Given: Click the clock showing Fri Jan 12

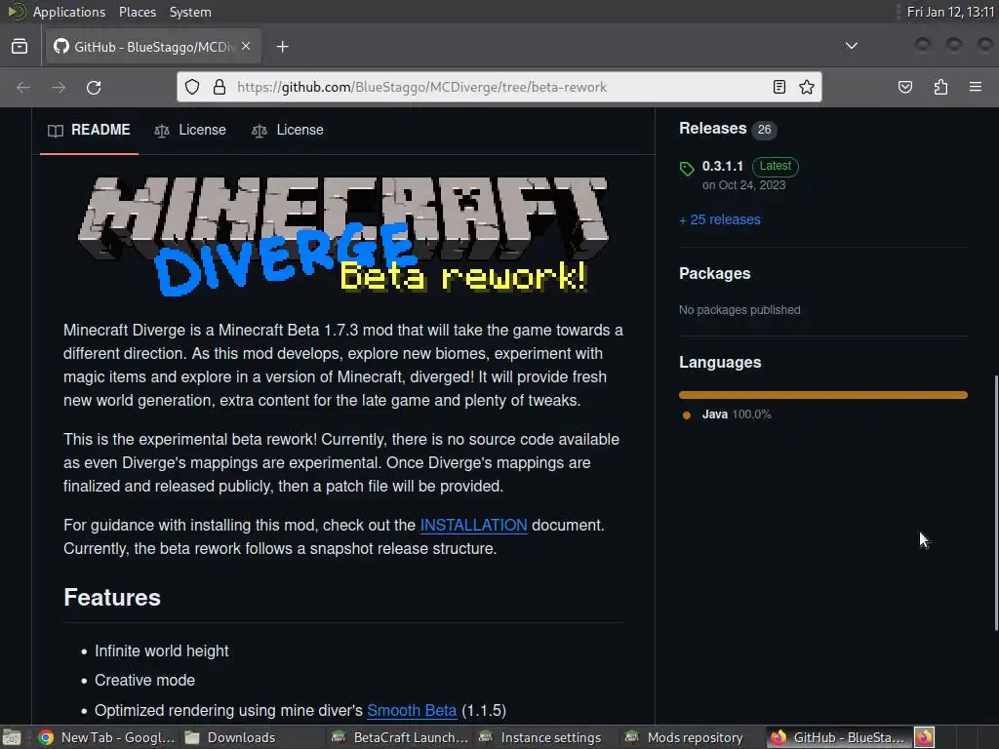Looking at the screenshot, I should 950,12.
